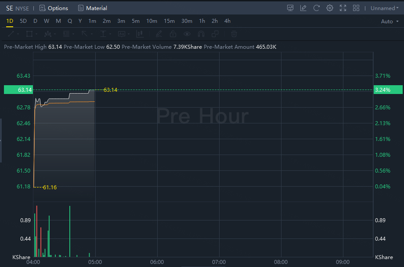404x267 pixels.
Task: Toggle the magnet snap mode
Action: click(x=201, y=34)
